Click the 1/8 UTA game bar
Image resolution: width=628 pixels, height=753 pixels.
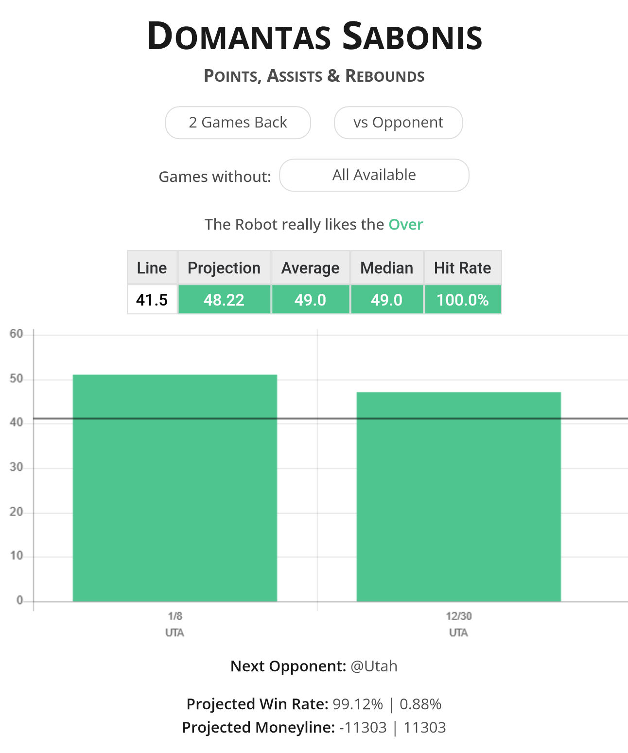tap(175, 488)
